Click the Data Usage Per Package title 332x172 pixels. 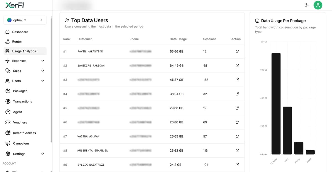tap(283, 21)
